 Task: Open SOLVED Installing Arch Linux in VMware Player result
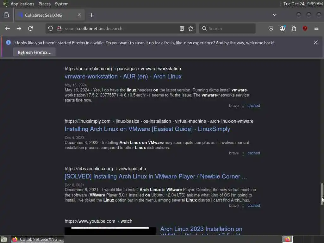tap(156, 177)
